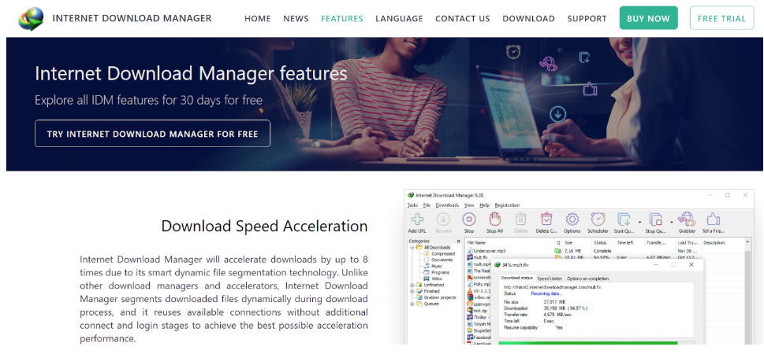This screenshot has width=764, height=354.
Task: Click the Start Queue toolbar icon
Action: pyautogui.click(x=624, y=219)
